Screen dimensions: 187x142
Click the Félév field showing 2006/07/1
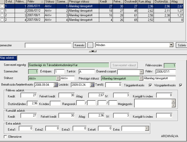(166, 72)
